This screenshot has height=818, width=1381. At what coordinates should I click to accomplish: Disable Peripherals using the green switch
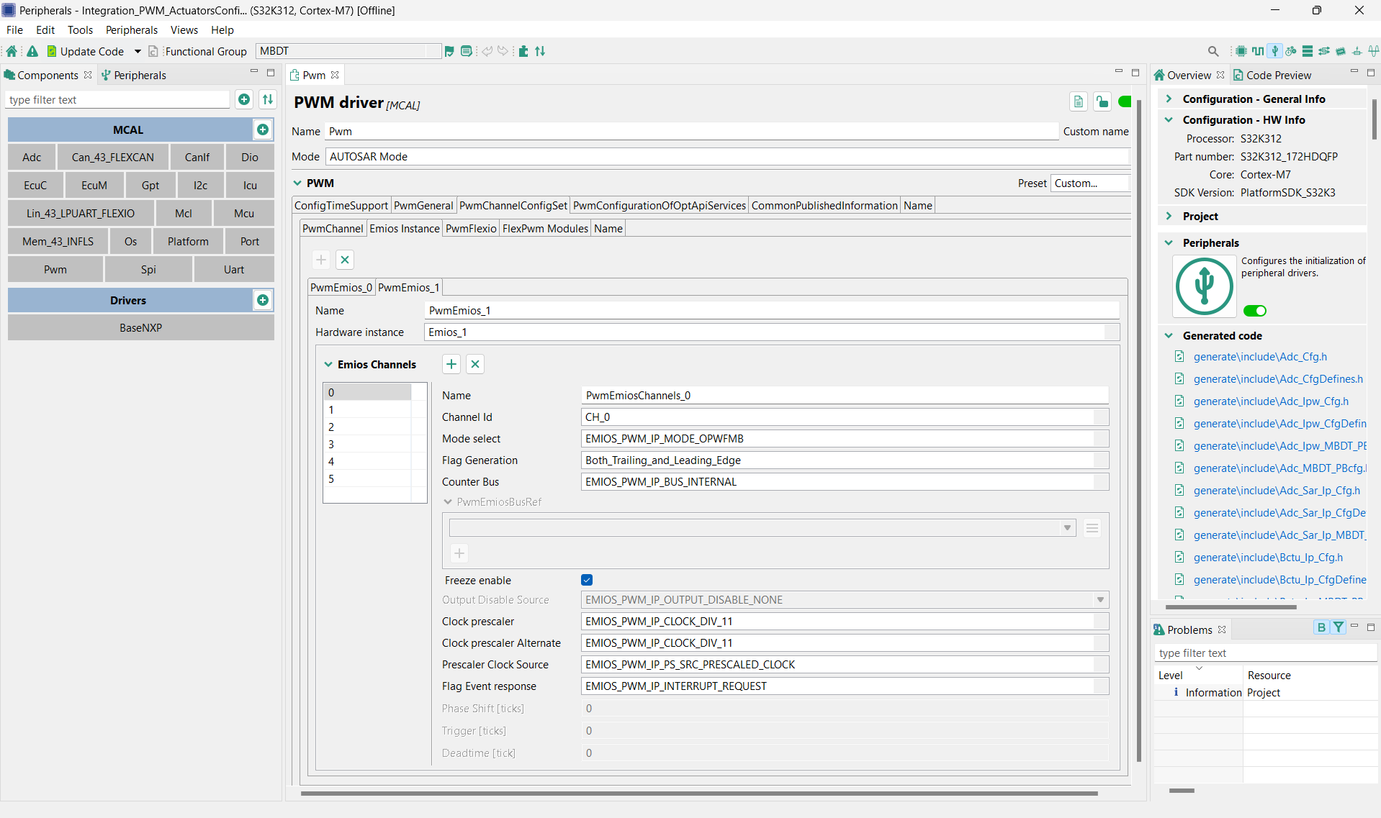point(1254,310)
